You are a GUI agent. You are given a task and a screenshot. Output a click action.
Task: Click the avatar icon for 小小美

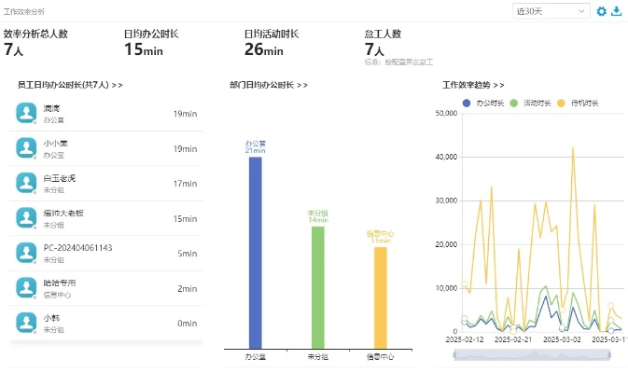pos(26,148)
